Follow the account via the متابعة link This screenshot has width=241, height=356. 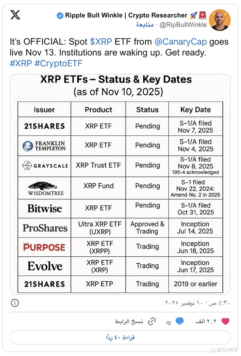(145, 24)
